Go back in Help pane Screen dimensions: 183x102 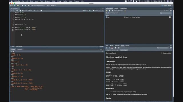pyautogui.click(x=107, y=48)
